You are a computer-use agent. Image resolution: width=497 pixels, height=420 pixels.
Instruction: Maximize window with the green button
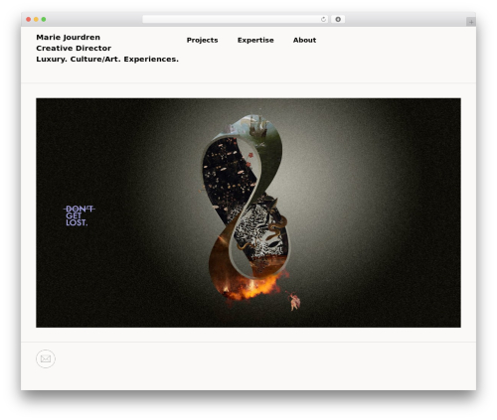[44, 19]
